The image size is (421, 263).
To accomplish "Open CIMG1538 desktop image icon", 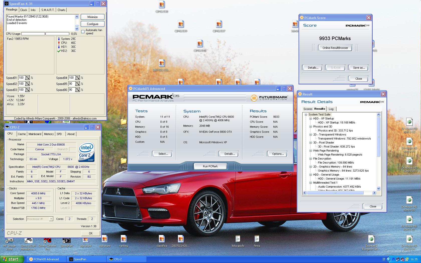I will tap(162, 7).
